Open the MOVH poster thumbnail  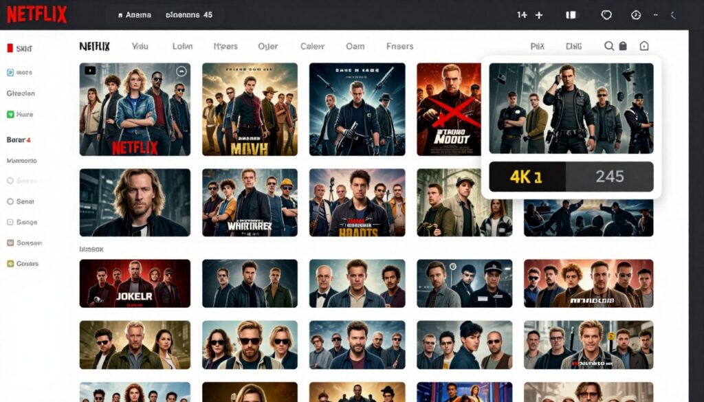point(250,109)
